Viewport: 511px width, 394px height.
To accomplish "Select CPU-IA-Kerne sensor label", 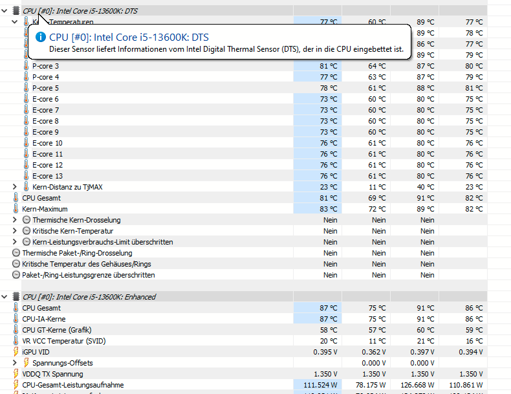I will click(x=44, y=319).
